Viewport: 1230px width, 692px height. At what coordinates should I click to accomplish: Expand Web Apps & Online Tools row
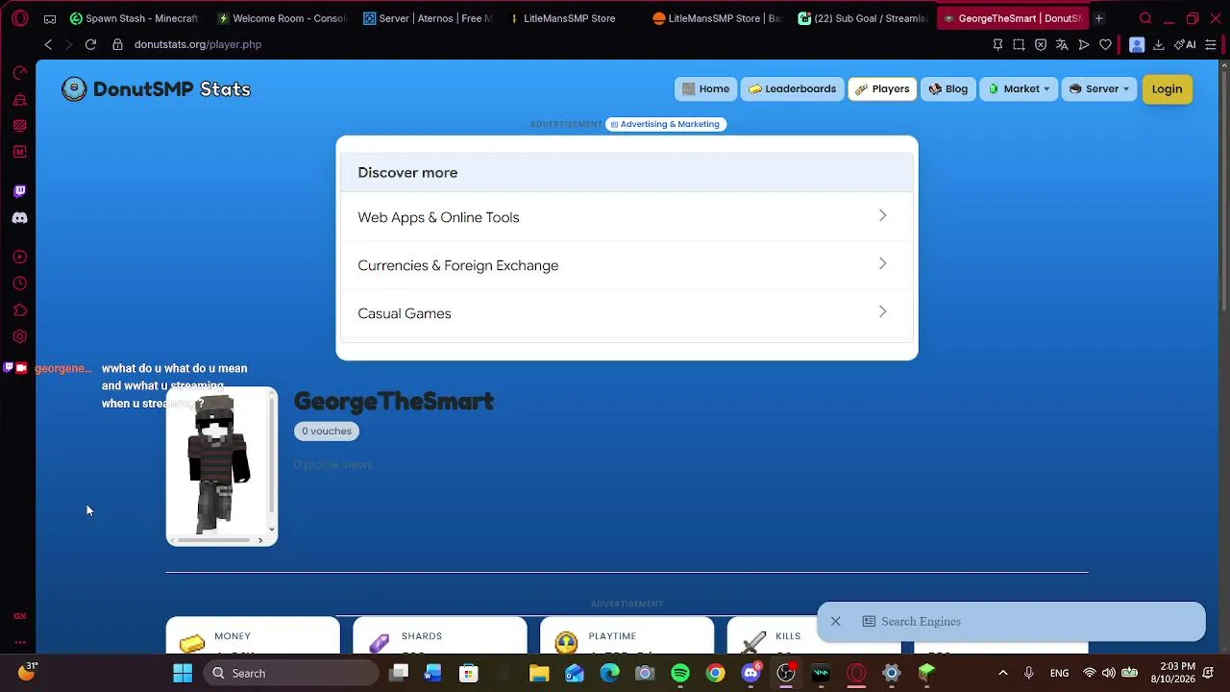627,217
